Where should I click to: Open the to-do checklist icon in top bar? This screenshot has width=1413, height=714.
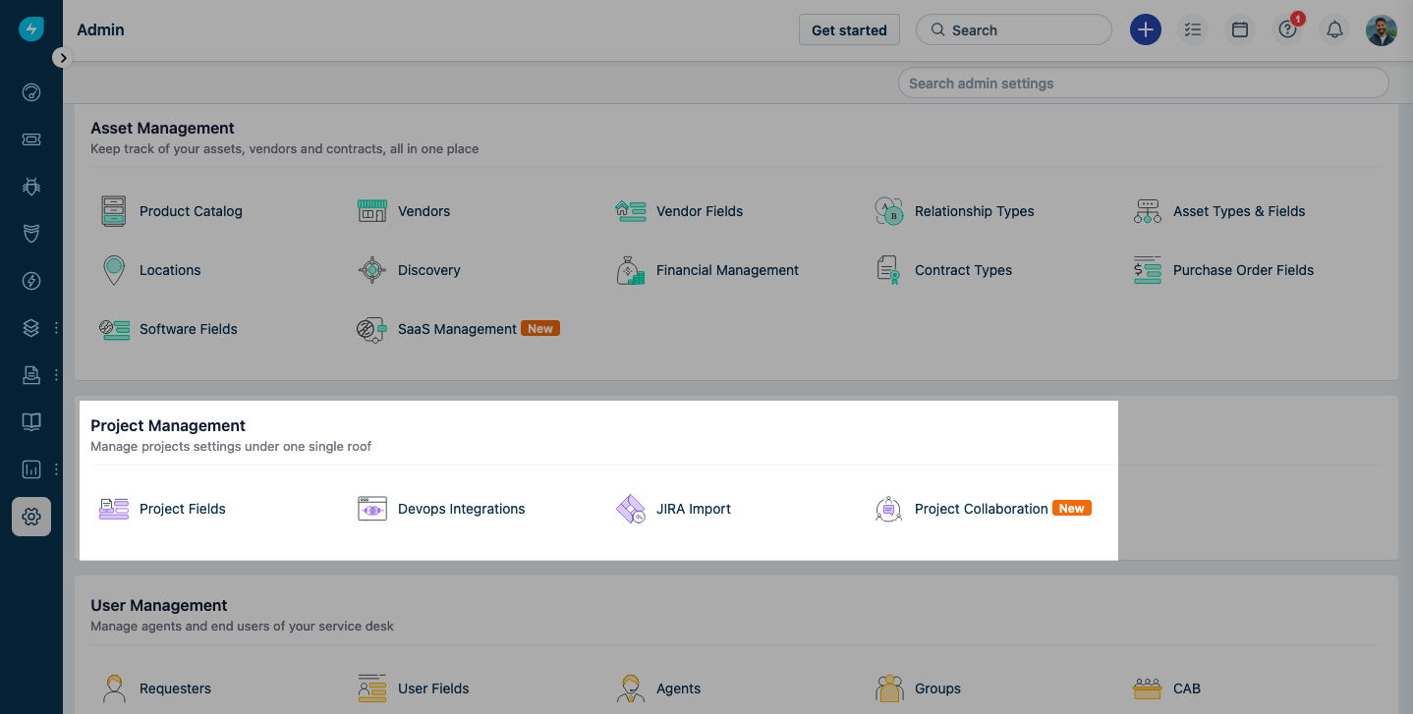(1193, 29)
